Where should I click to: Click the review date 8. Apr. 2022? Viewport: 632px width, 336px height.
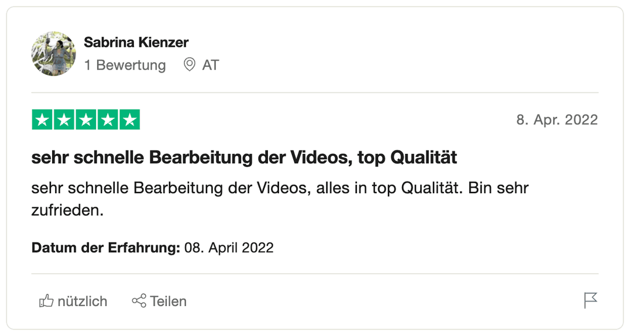pos(557,120)
